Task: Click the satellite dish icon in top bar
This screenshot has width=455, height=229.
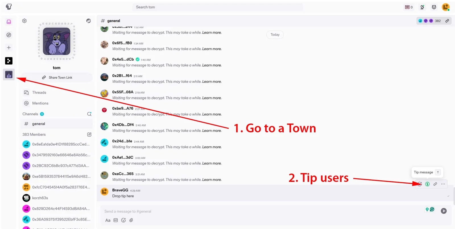Action: pos(422,7)
